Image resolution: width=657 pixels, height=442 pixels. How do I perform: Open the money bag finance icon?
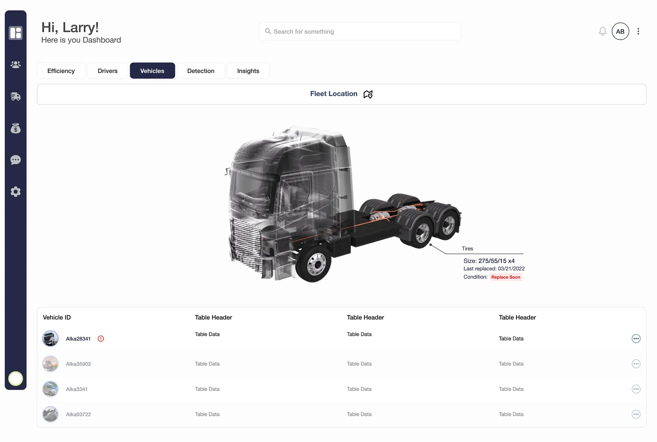(x=16, y=128)
